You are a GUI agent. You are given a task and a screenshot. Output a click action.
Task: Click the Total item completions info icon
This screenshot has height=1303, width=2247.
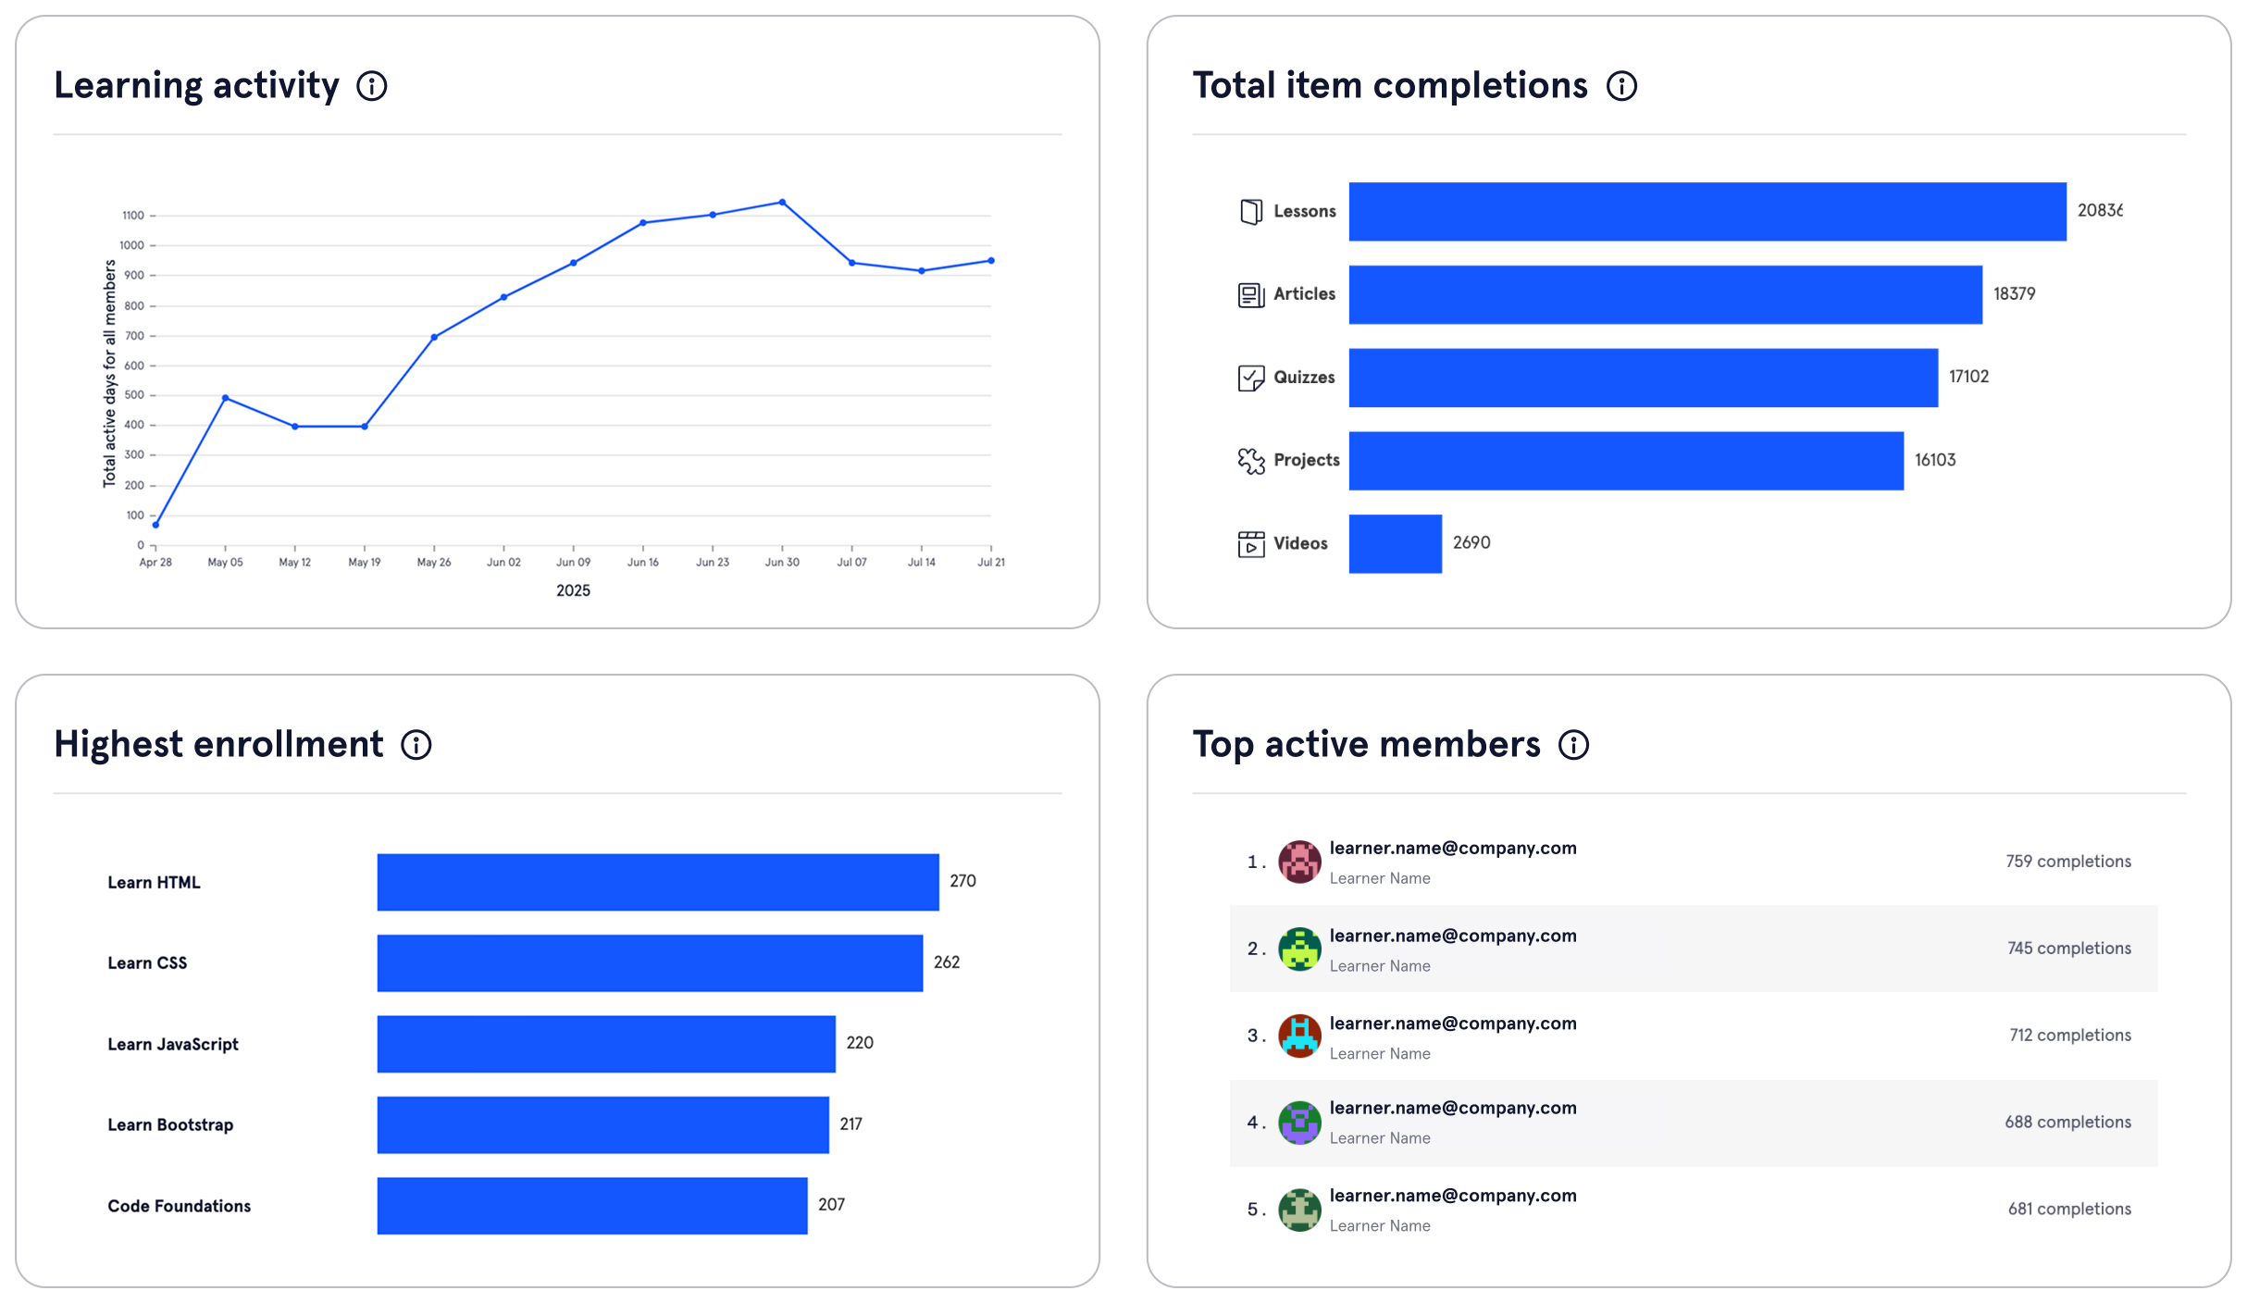click(x=1621, y=86)
